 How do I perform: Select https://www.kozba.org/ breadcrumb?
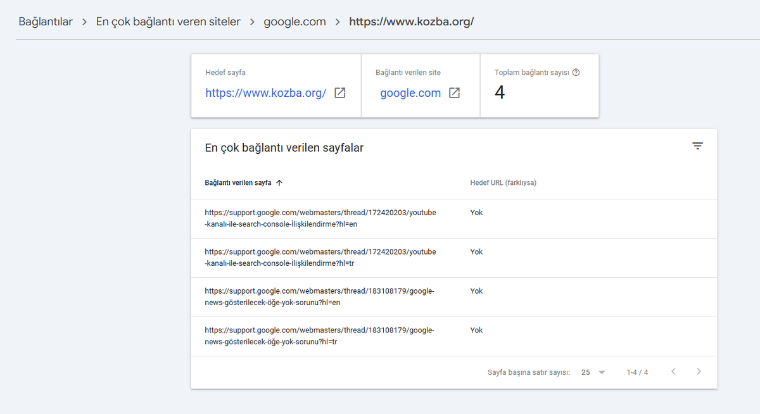click(x=412, y=22)
